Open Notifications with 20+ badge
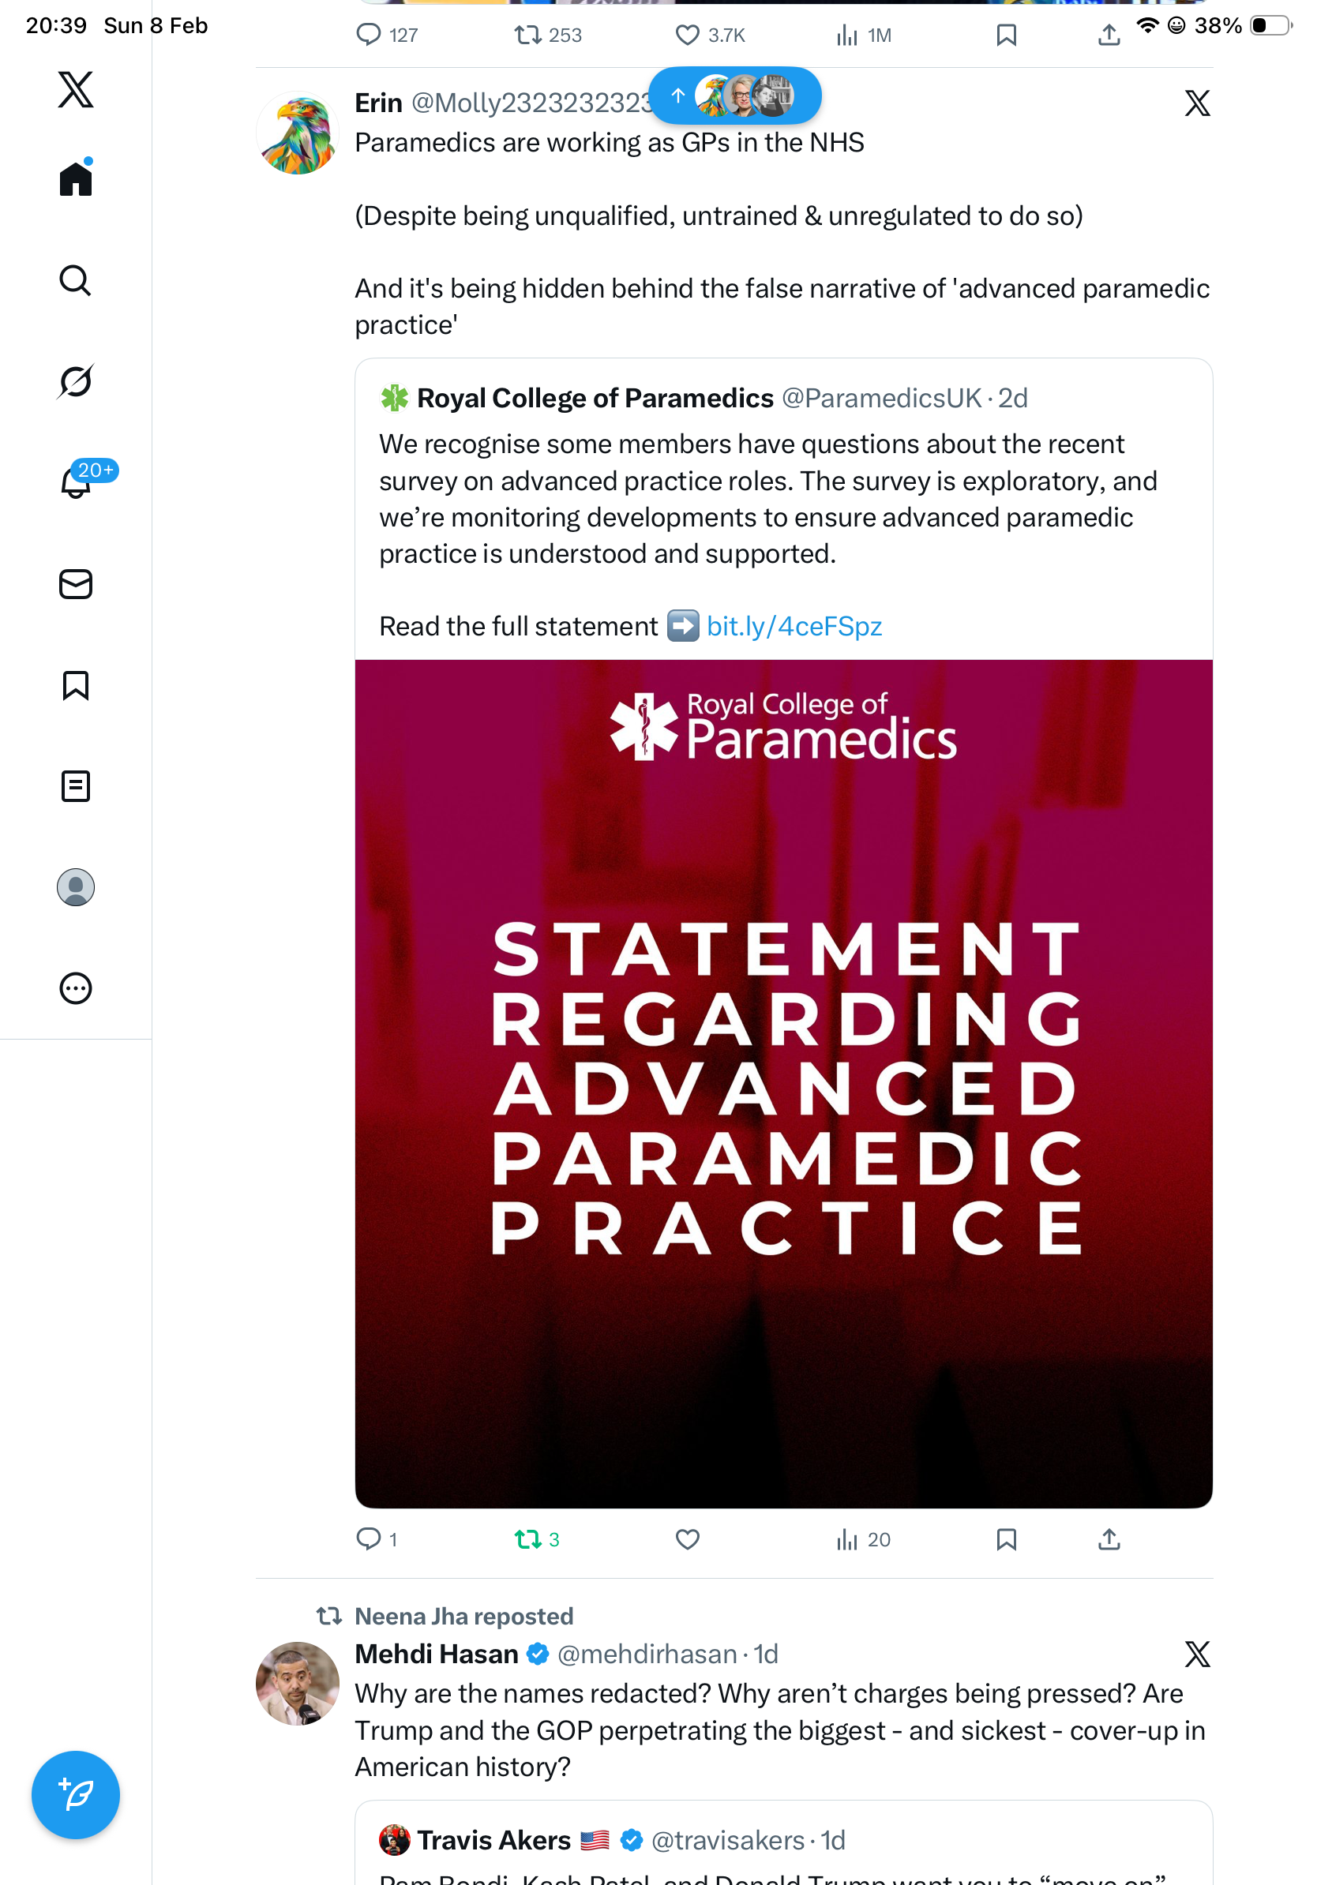Image resolution: width=1317 pixels, height=1885 pixels. [x=76, y=483]
